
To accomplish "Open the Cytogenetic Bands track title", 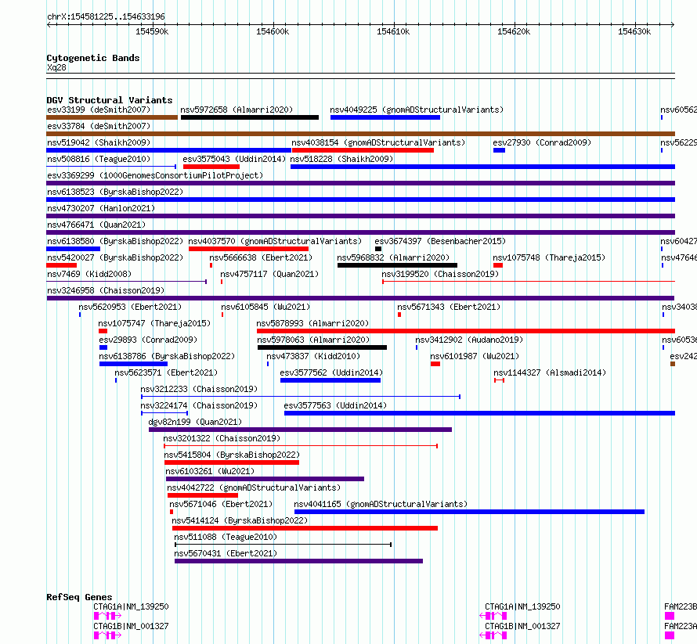I will [x=93, y=58].
